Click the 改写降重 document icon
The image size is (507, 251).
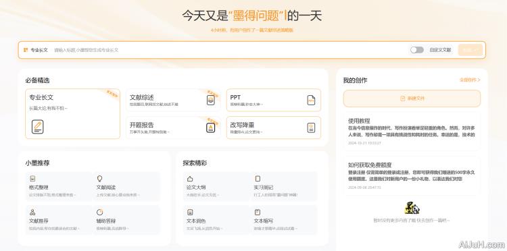tap(311, 128)
